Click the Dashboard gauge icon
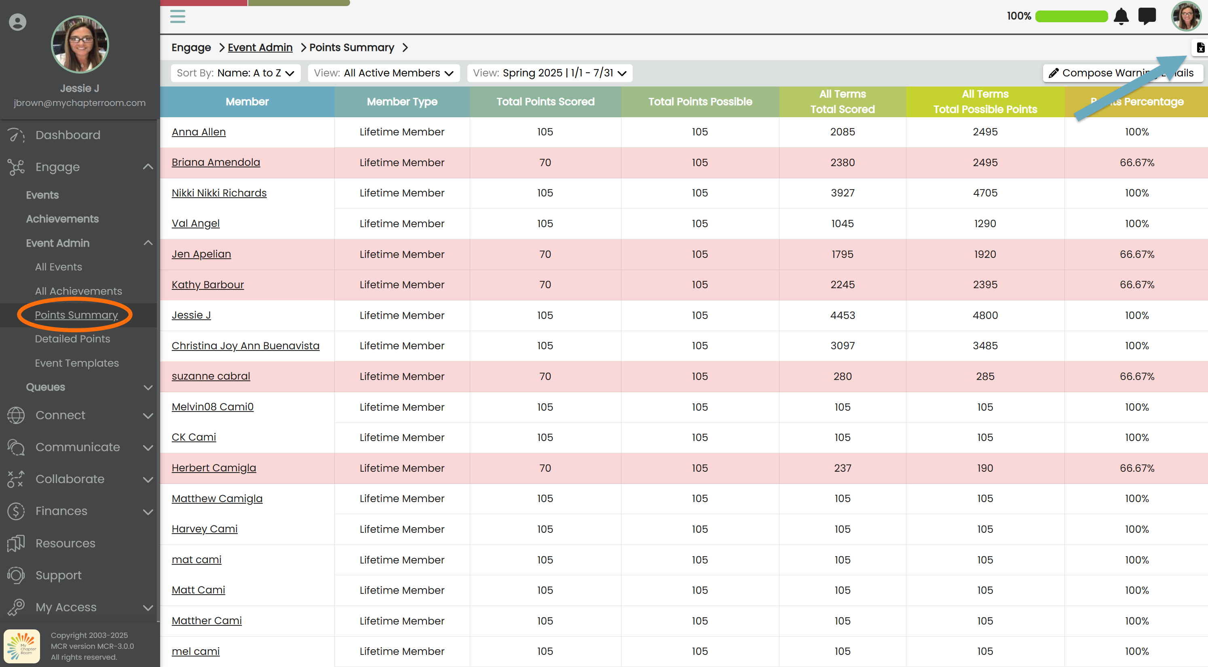Viewport: 1208px width, 667px height. point(16,135)
